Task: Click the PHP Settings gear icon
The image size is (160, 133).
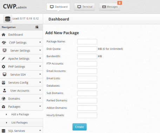Action: pos(4,67)
